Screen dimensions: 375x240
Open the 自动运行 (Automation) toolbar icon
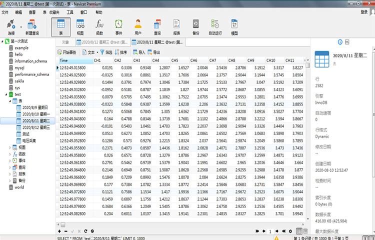[x=215, y=25]
